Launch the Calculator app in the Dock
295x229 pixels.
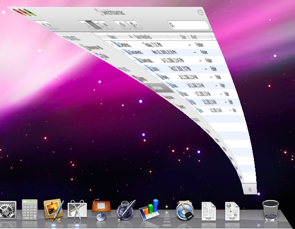30,211
